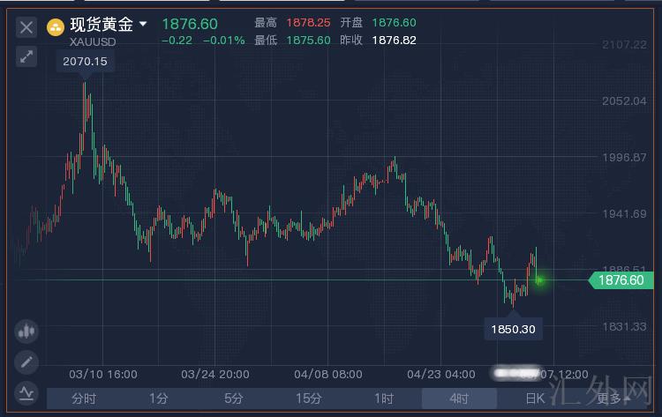This screenshot has width=662, height=417.
Task: Select the pencil drawing tool
Action: click(x=26, y=362)
